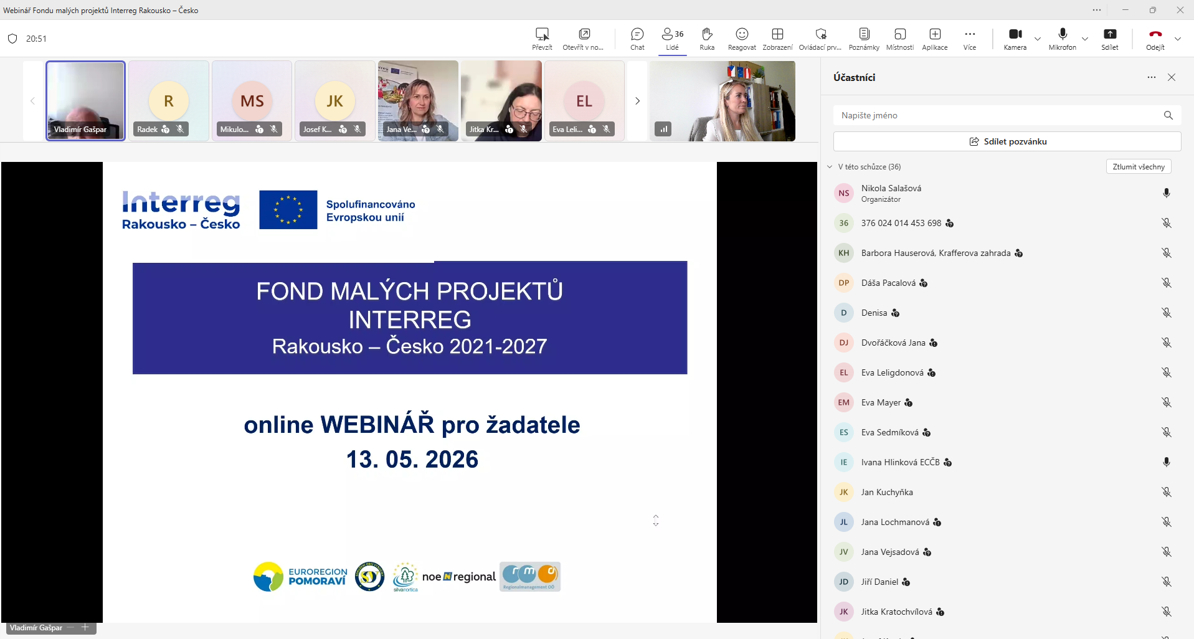
Task: Click muted mic icon for Denisa
Action: [x=1167, y=313]
